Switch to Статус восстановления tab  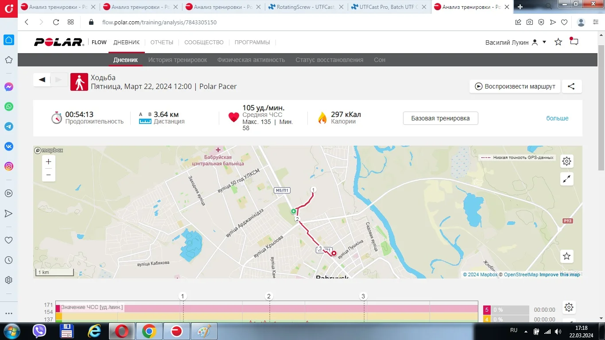point(330,60)
